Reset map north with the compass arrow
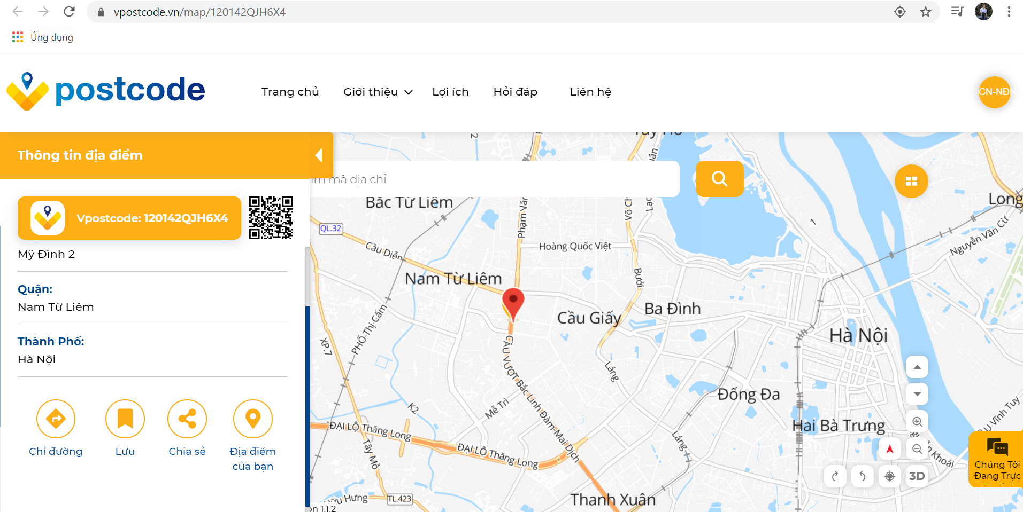 [x=890, y=448]
